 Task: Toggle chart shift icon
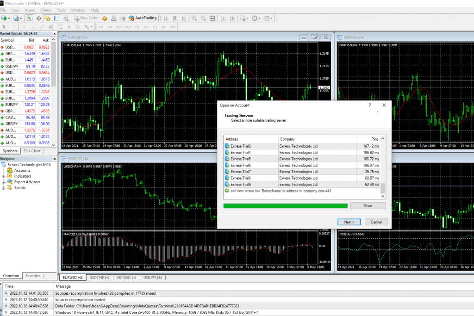pos(232,18)
